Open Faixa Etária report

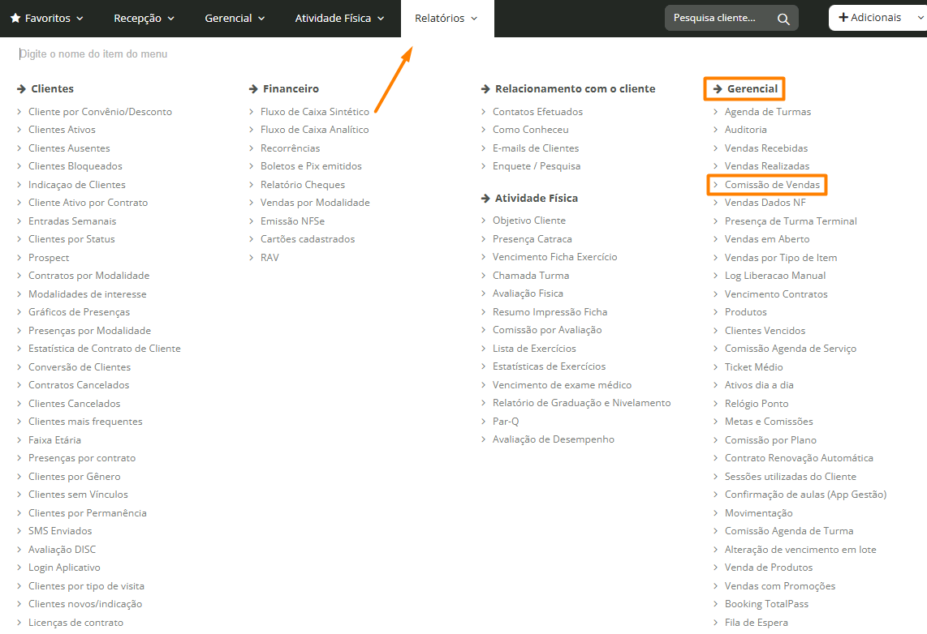54,439
